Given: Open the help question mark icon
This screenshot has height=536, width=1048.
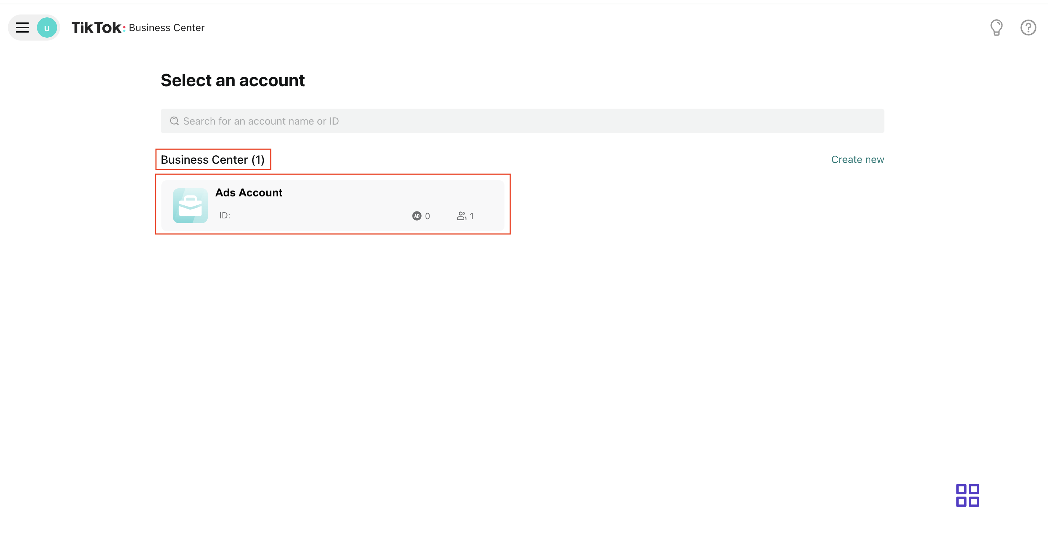Looking at the screenshot, I should tap(1028, 28).
